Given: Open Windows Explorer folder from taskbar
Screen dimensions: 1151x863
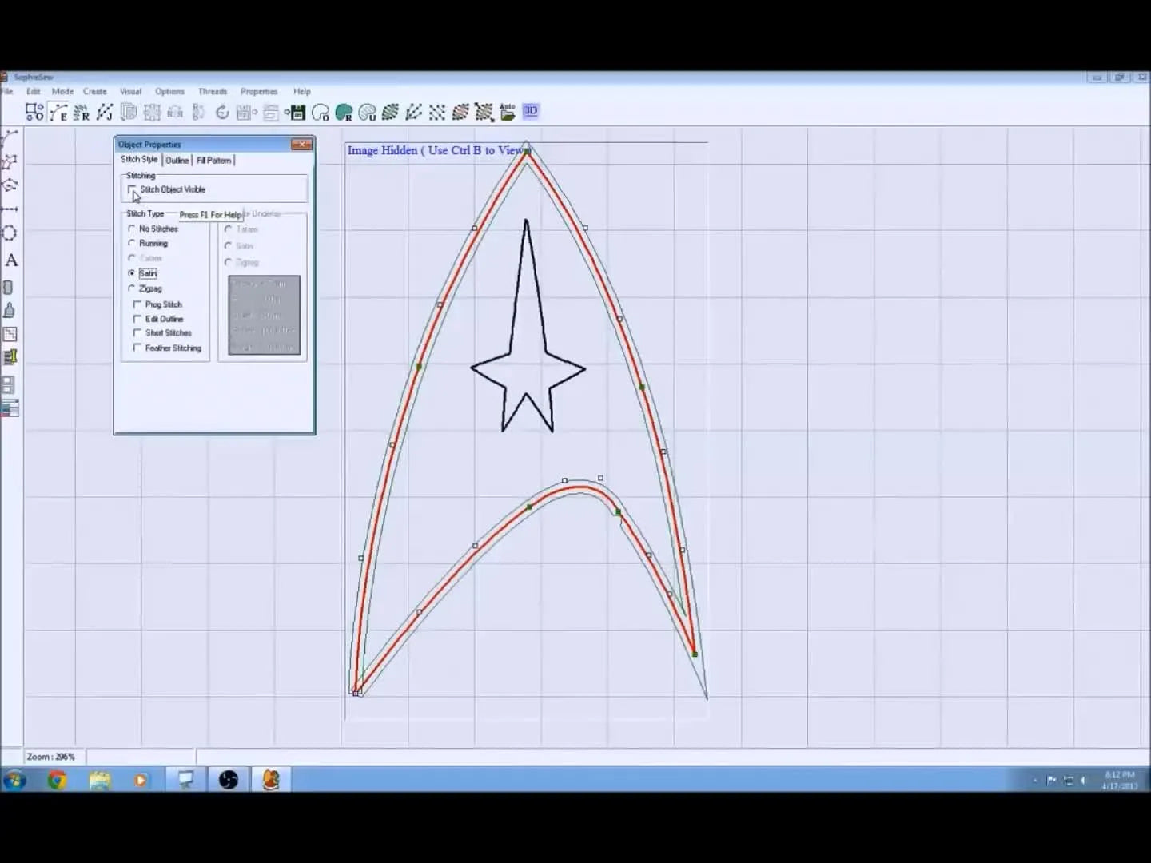Looking at the screenshot, I should coord(100,779).
